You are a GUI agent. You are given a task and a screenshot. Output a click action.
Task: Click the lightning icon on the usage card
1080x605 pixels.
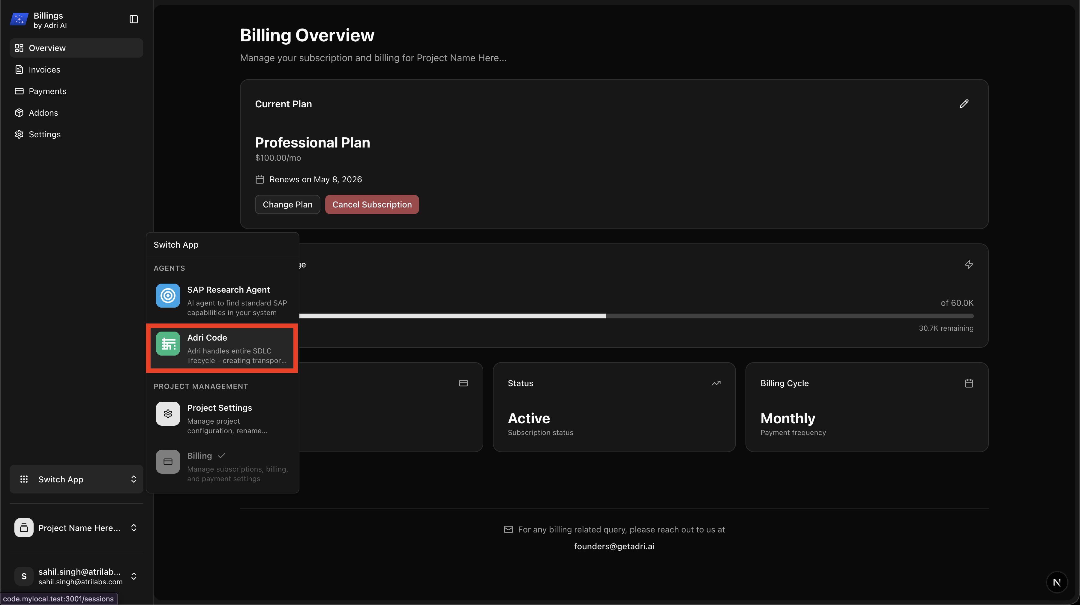(x=969, y=264)
